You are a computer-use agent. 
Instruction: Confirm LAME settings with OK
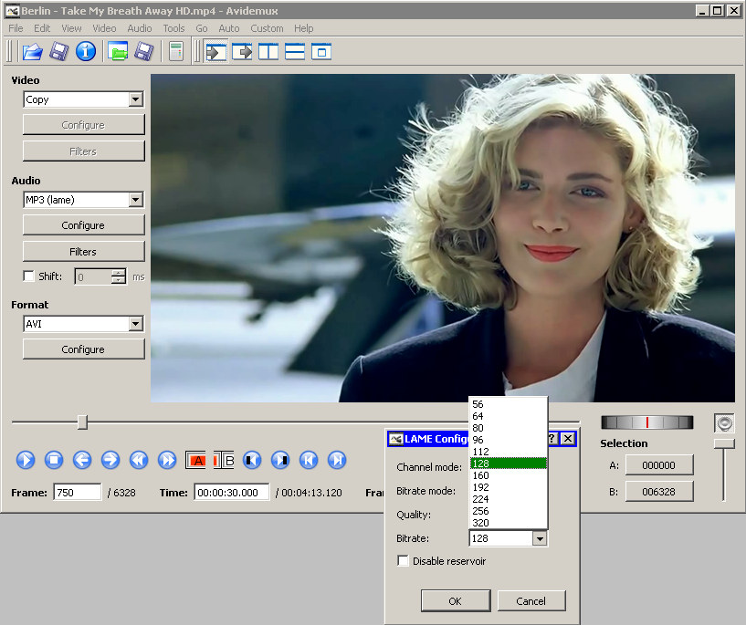pos(456,600)
